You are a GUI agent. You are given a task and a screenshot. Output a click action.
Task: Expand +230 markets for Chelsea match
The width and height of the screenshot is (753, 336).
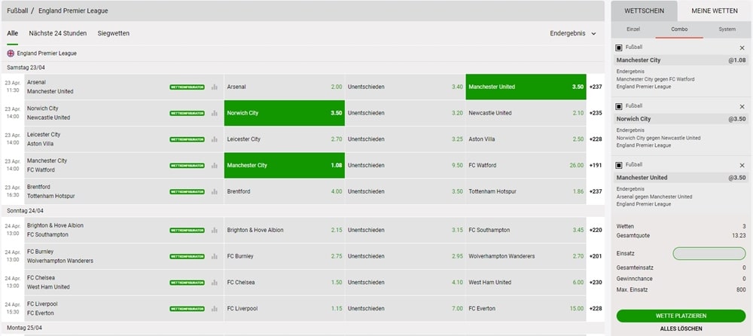(x=596, y=283)
